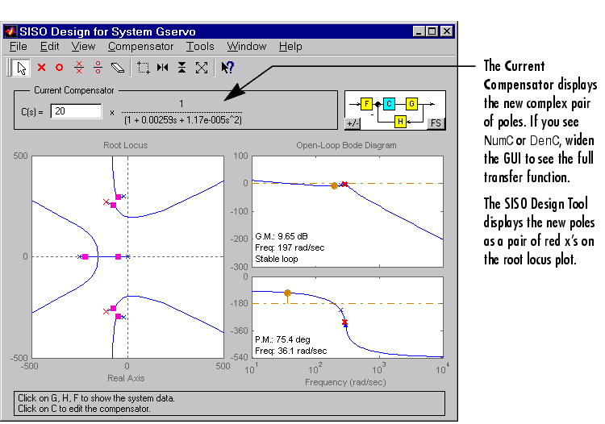This screenshot has height=424, width=605.
Task: Choose the add complex zero pair tool
Action: click(98, 68)
